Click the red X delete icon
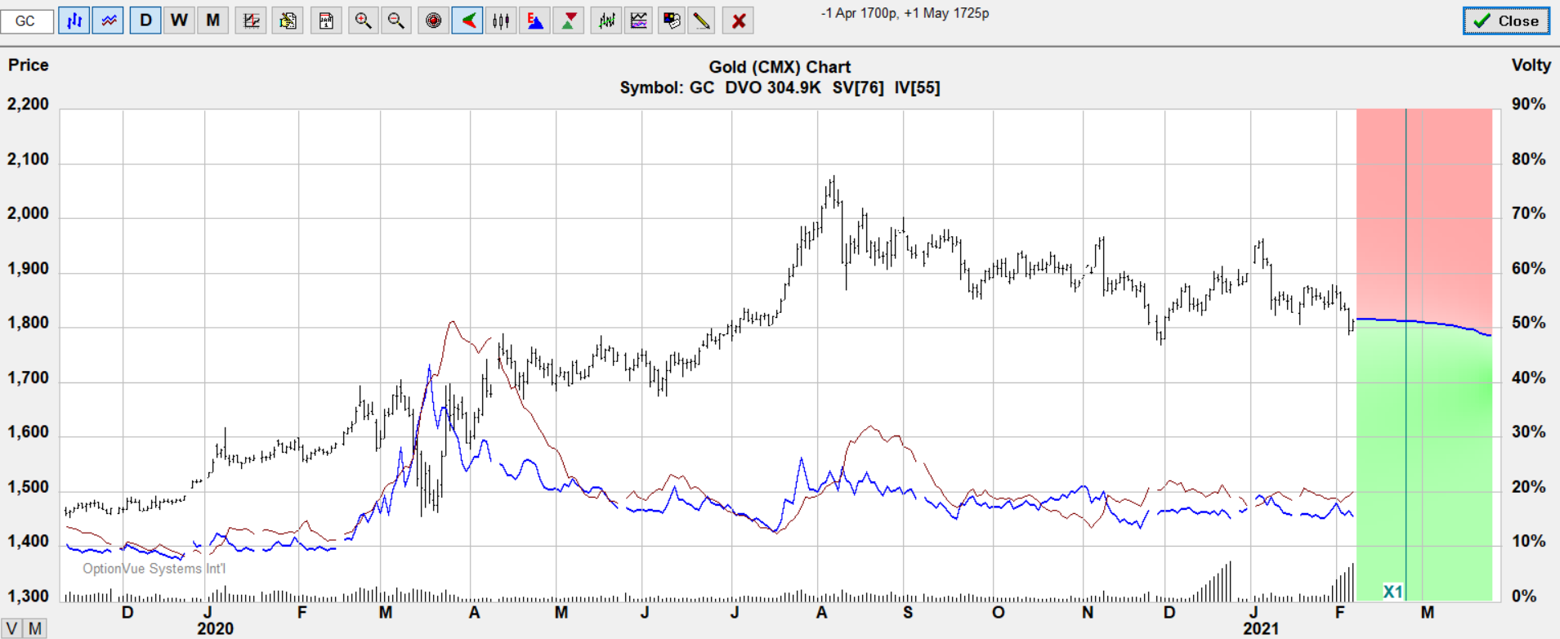Image resolution: width=1560 pixels, height=639 pixels. 739,21
